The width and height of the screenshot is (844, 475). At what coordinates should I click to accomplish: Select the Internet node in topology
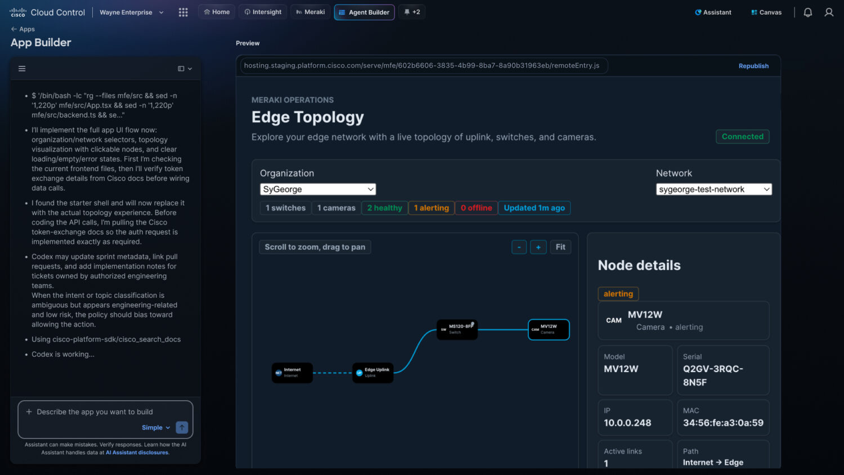[x=292, y=373]
